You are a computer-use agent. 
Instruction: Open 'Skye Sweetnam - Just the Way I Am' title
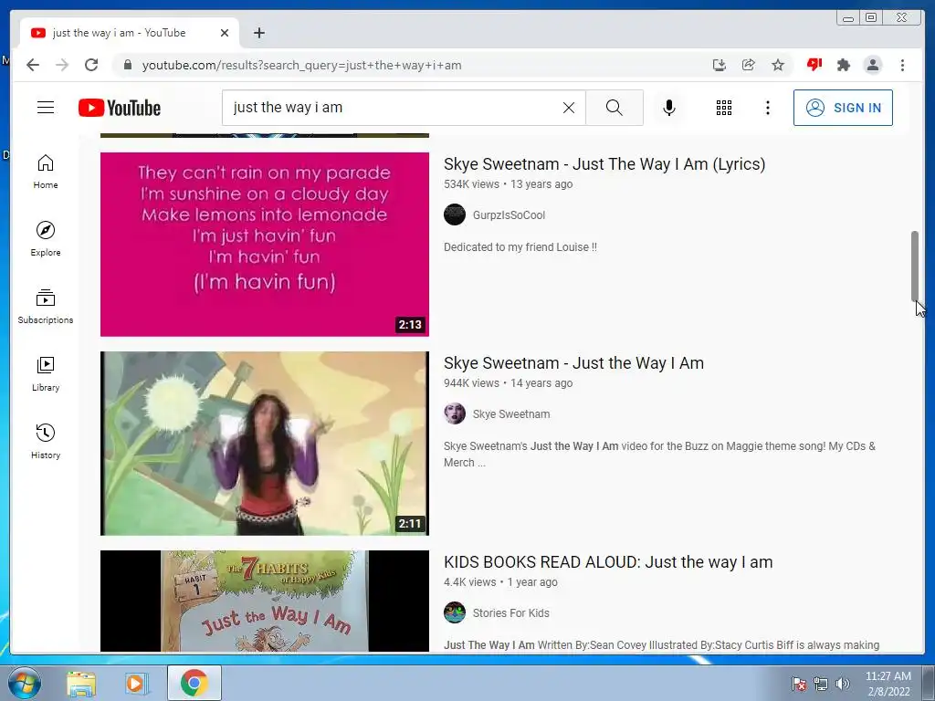(573, 363)
